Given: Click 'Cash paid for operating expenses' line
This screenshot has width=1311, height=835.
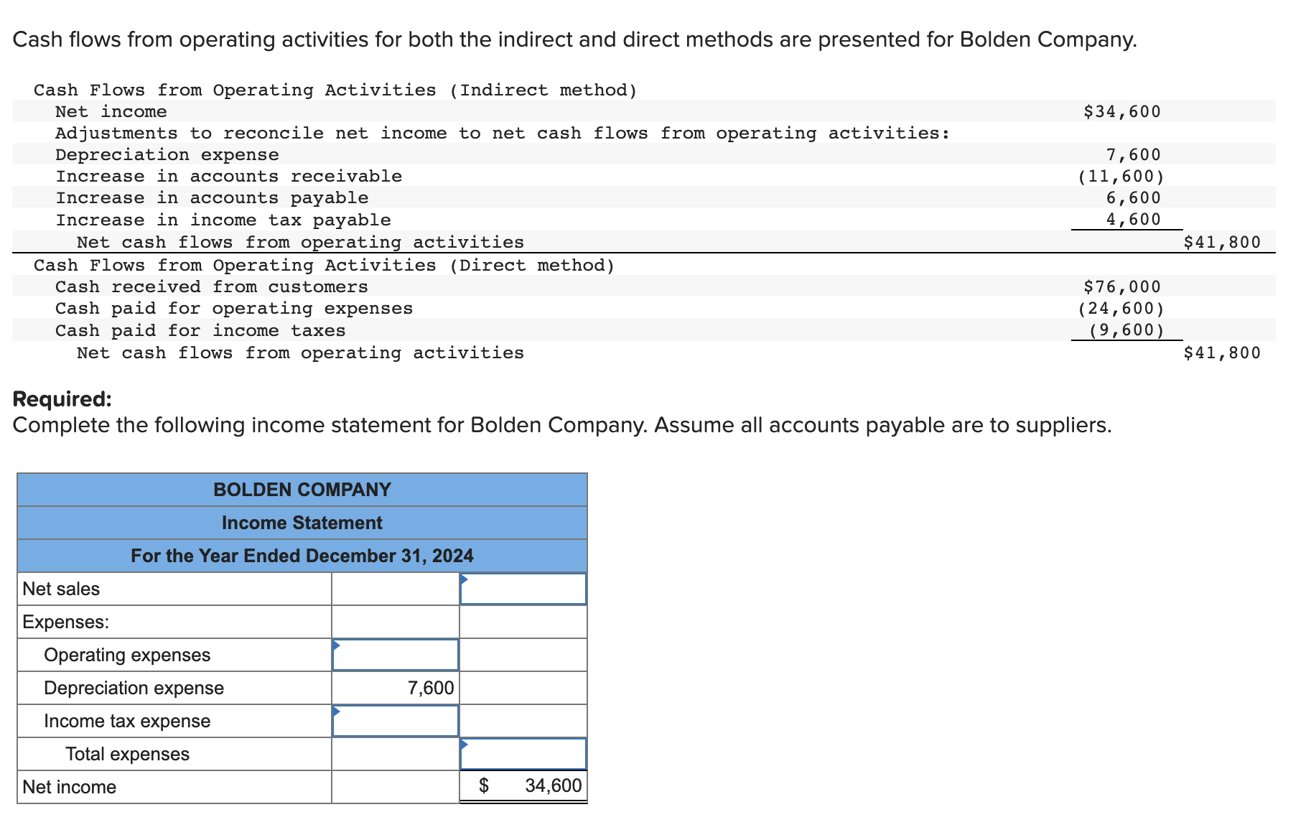Looking at the screenshot, I should 234,308.
